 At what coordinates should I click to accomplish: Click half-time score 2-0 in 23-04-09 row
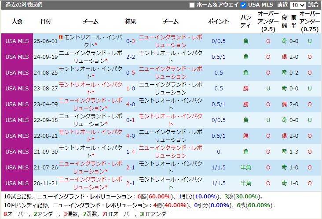294,104
